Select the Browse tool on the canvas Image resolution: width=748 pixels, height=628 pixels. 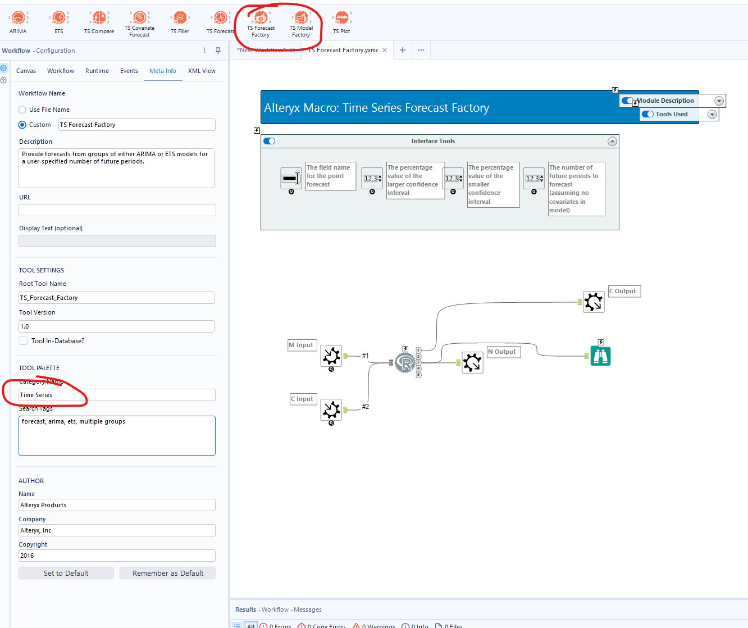tap(601, 356)
